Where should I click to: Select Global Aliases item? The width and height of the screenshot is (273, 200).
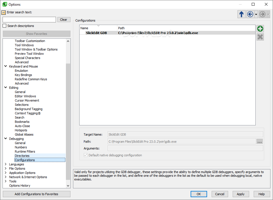pyautogui.click(x=24, y=134)
